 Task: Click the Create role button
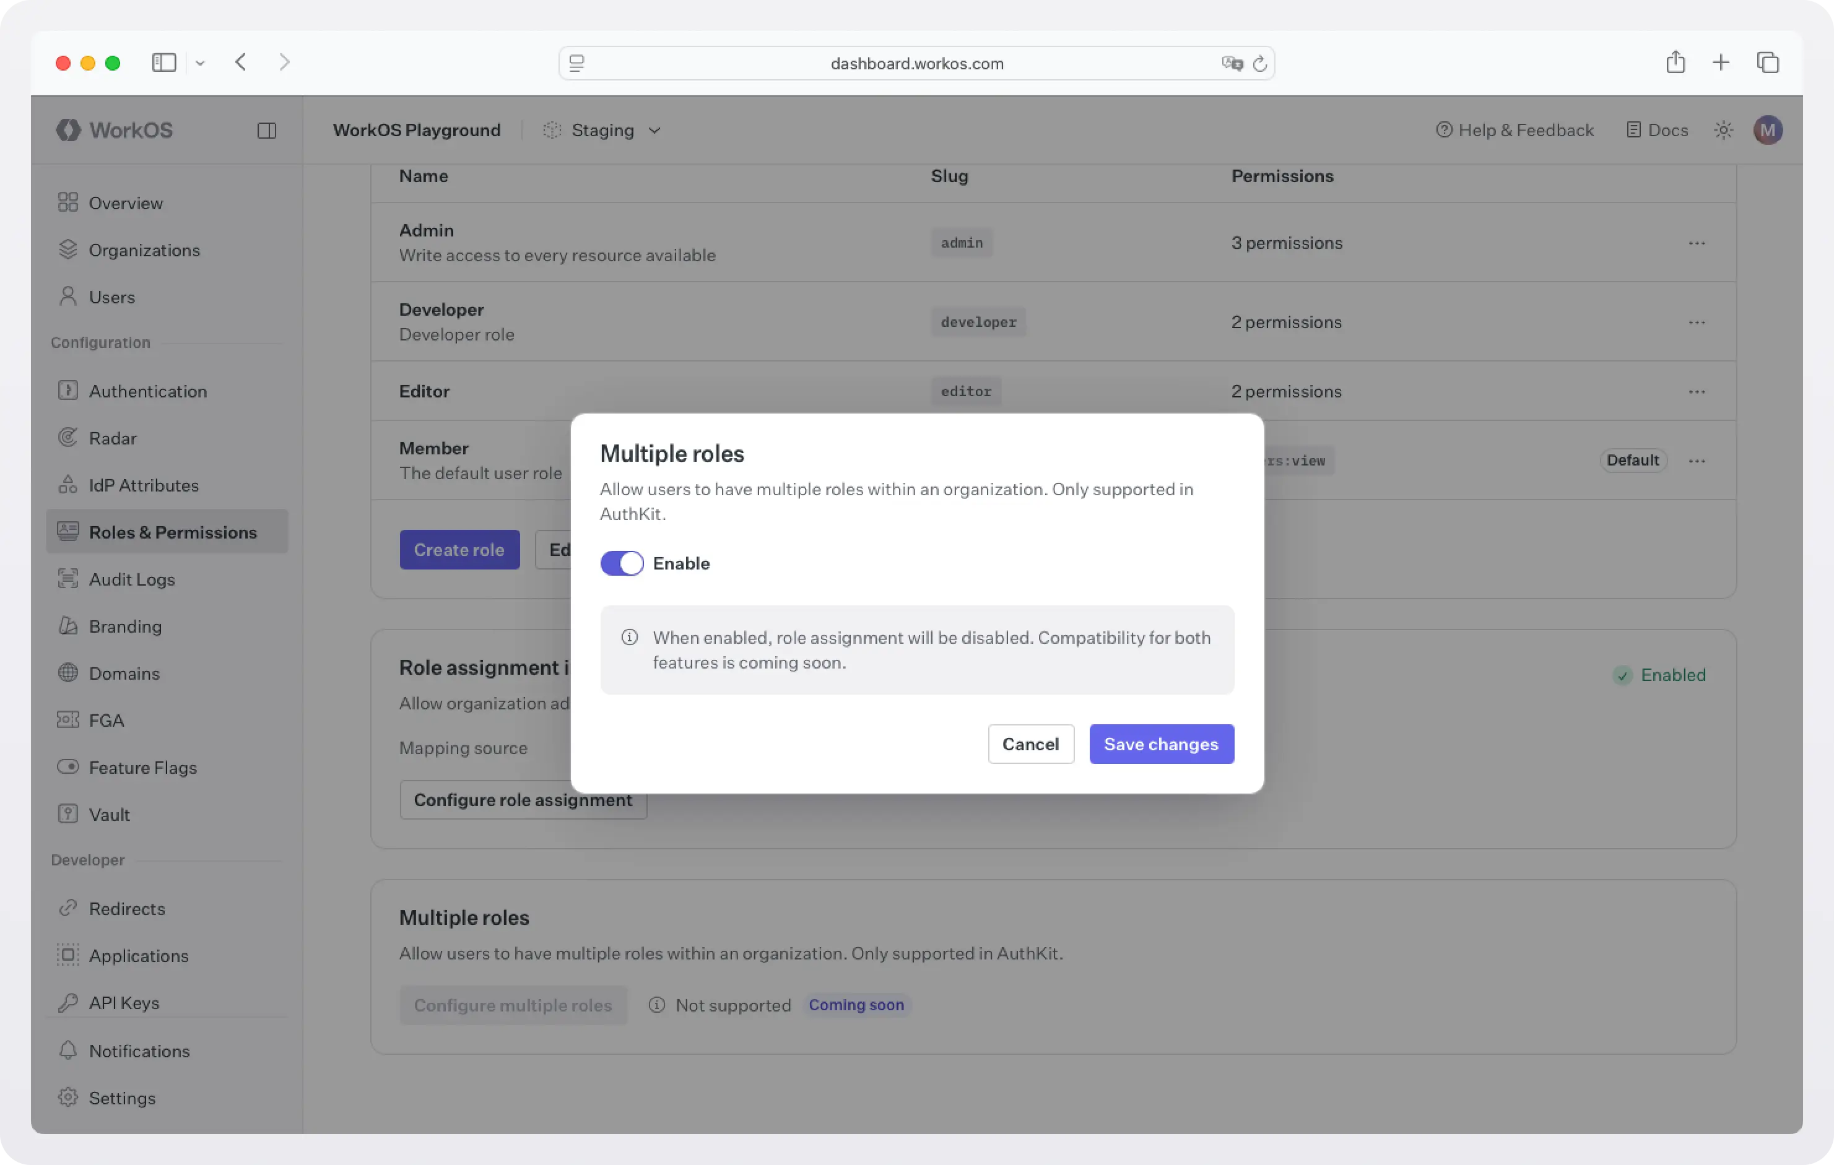pos(459,550)
